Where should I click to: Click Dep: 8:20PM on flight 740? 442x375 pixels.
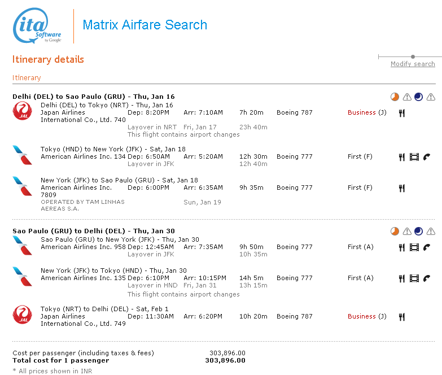pyautogui.click(x=148, y=112)
